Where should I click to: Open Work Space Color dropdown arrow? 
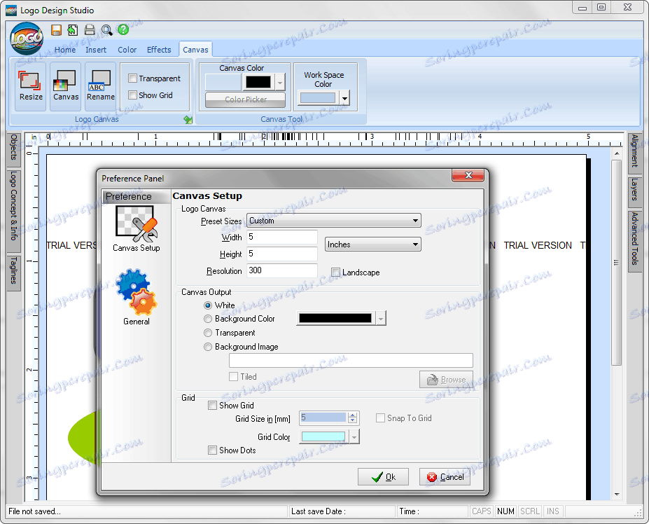tap(344, 99)
